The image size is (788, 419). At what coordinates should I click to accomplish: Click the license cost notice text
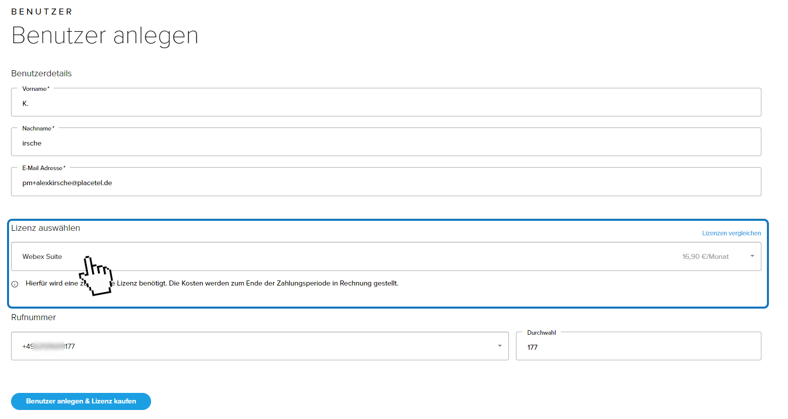[x=212, y=284]
